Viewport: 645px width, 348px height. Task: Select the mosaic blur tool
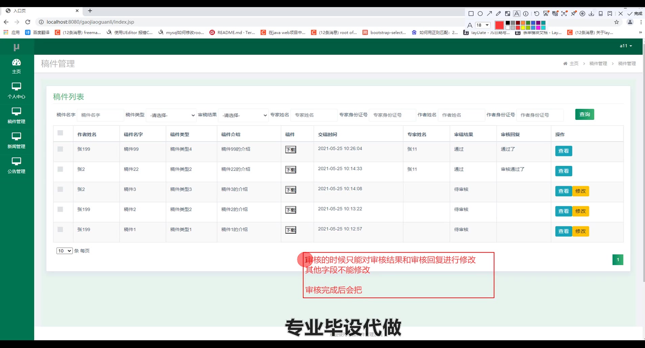click(508, 14)
